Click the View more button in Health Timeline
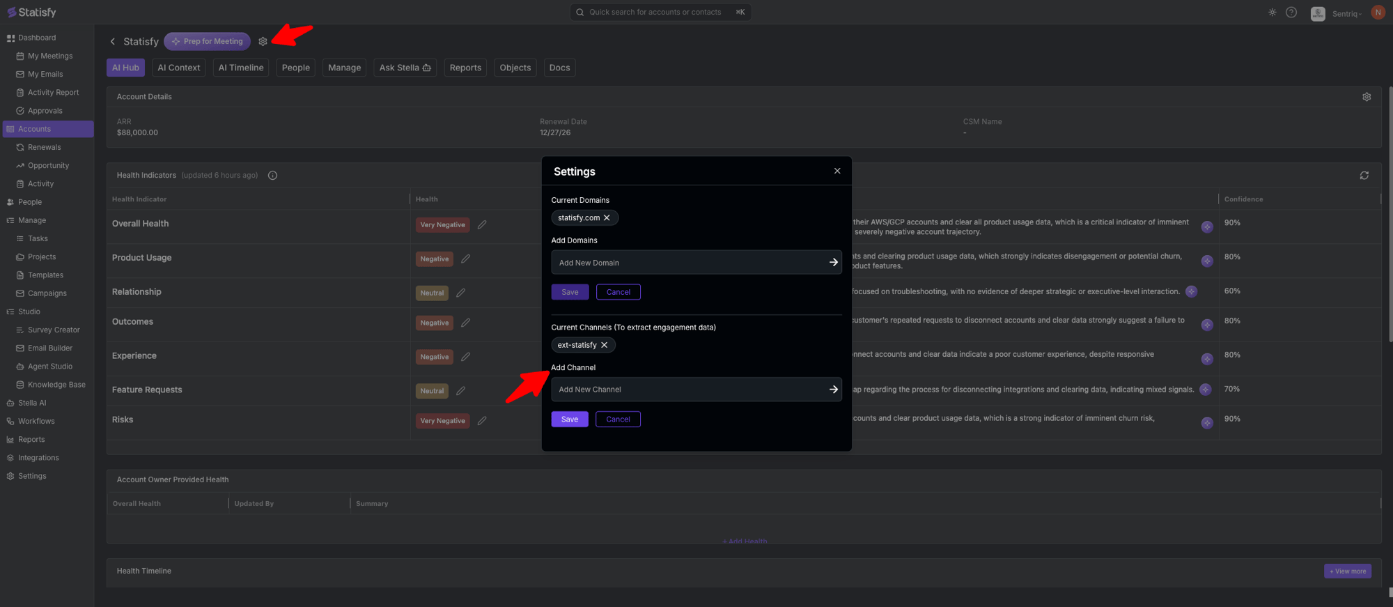Screen dimensions: 1393x607 click(1348, 571)
